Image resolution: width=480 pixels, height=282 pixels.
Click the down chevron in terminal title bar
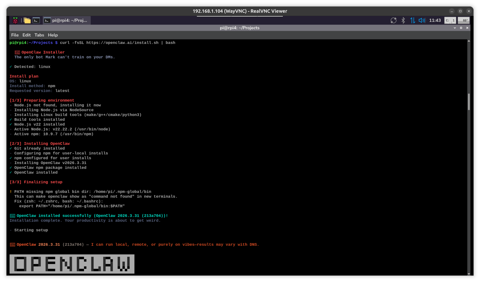click(x=455, y=28)
